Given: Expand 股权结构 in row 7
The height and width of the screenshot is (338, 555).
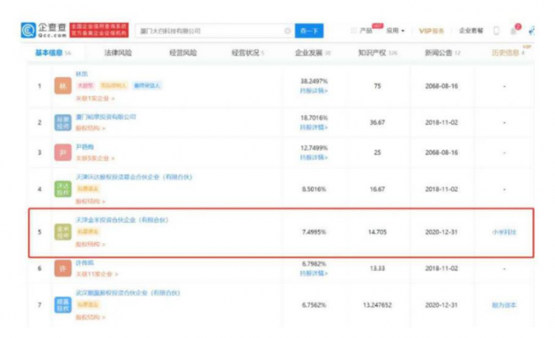Looking at the screenshot, I should point(91,317).
